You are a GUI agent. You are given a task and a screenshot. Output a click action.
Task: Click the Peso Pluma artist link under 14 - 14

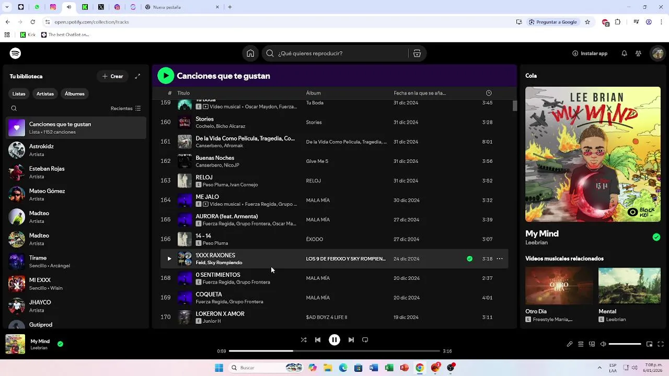(215, 243)
